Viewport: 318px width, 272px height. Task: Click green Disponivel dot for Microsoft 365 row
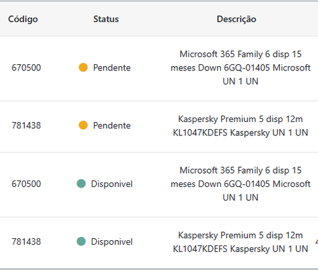81,184
